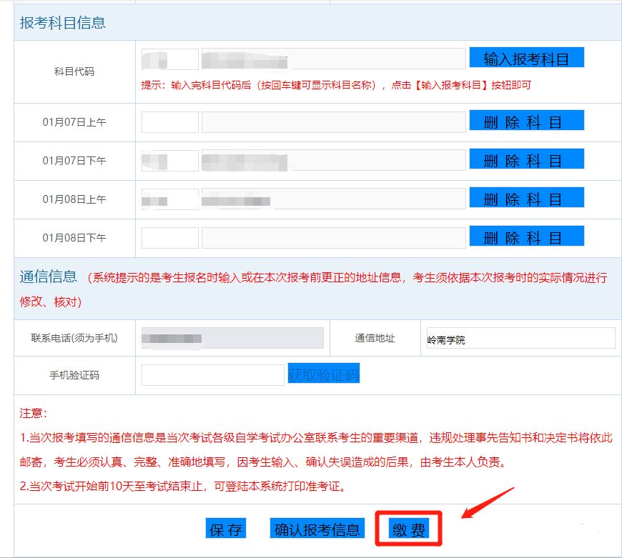Request a code with 获取验证码

click(x=323, y=374)
